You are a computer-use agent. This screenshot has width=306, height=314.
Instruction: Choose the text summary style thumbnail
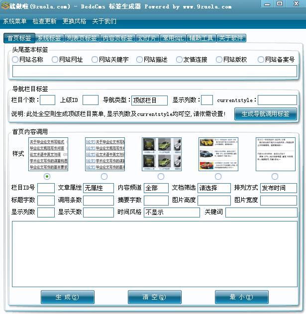(x=276, y=154)
